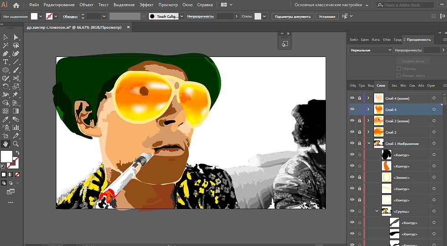Click the Параметры документа button
The image size is (447, 246).
(x=292, y=16)
